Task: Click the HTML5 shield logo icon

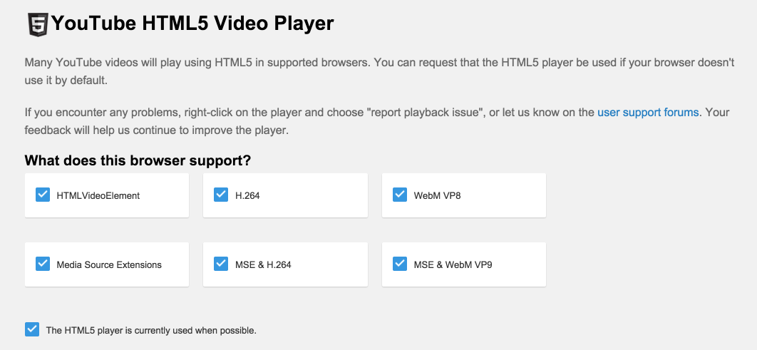Action: coord(37,24)
